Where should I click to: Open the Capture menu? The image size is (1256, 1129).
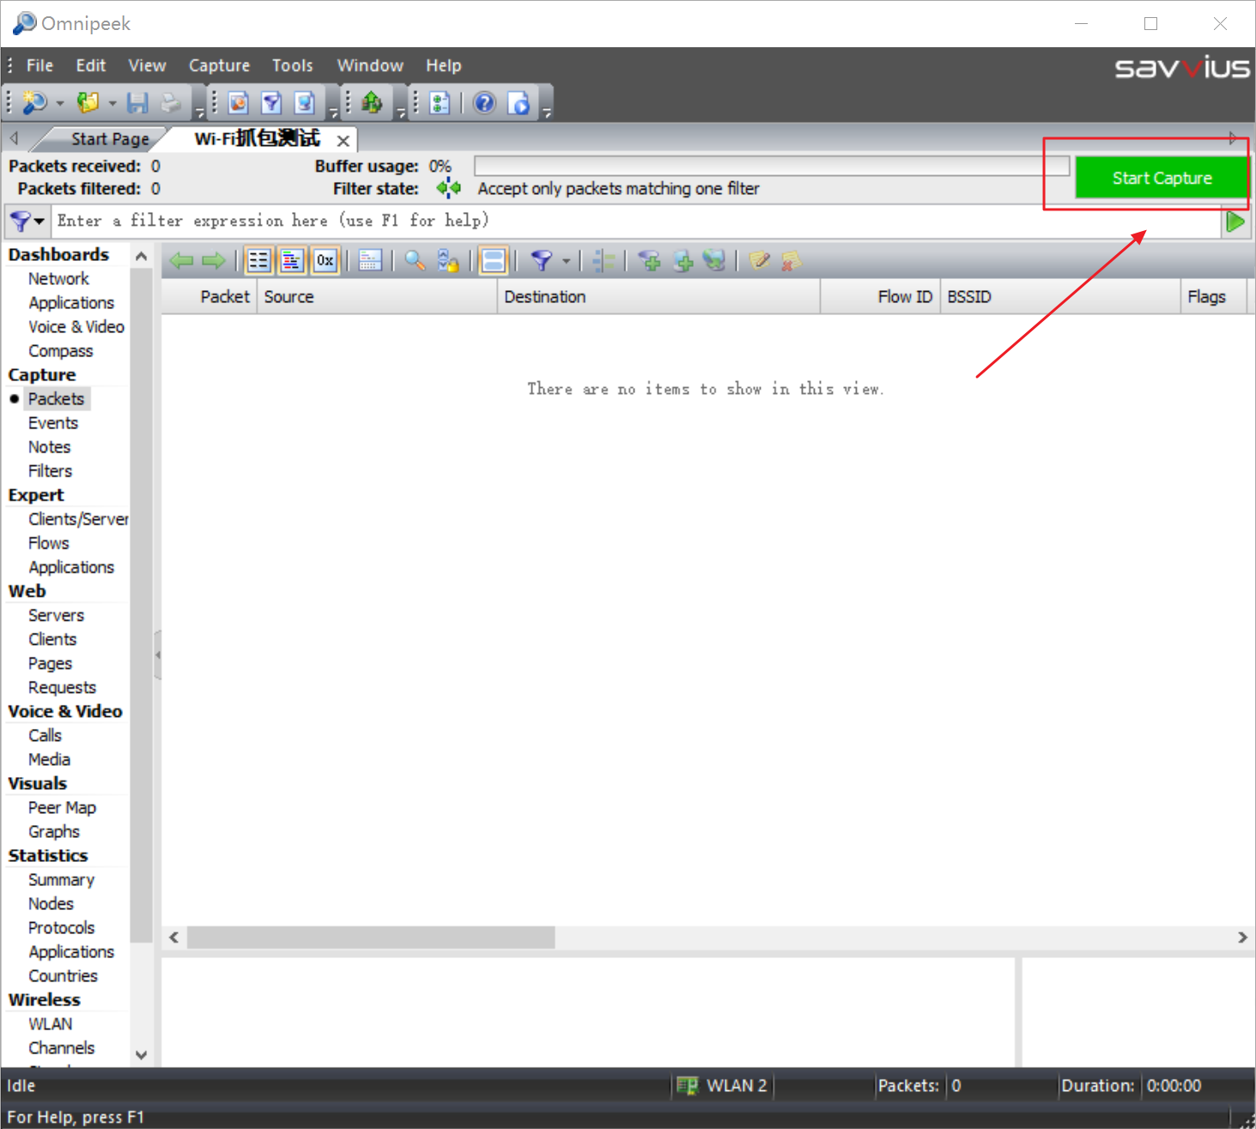click(x=219, y=65)
